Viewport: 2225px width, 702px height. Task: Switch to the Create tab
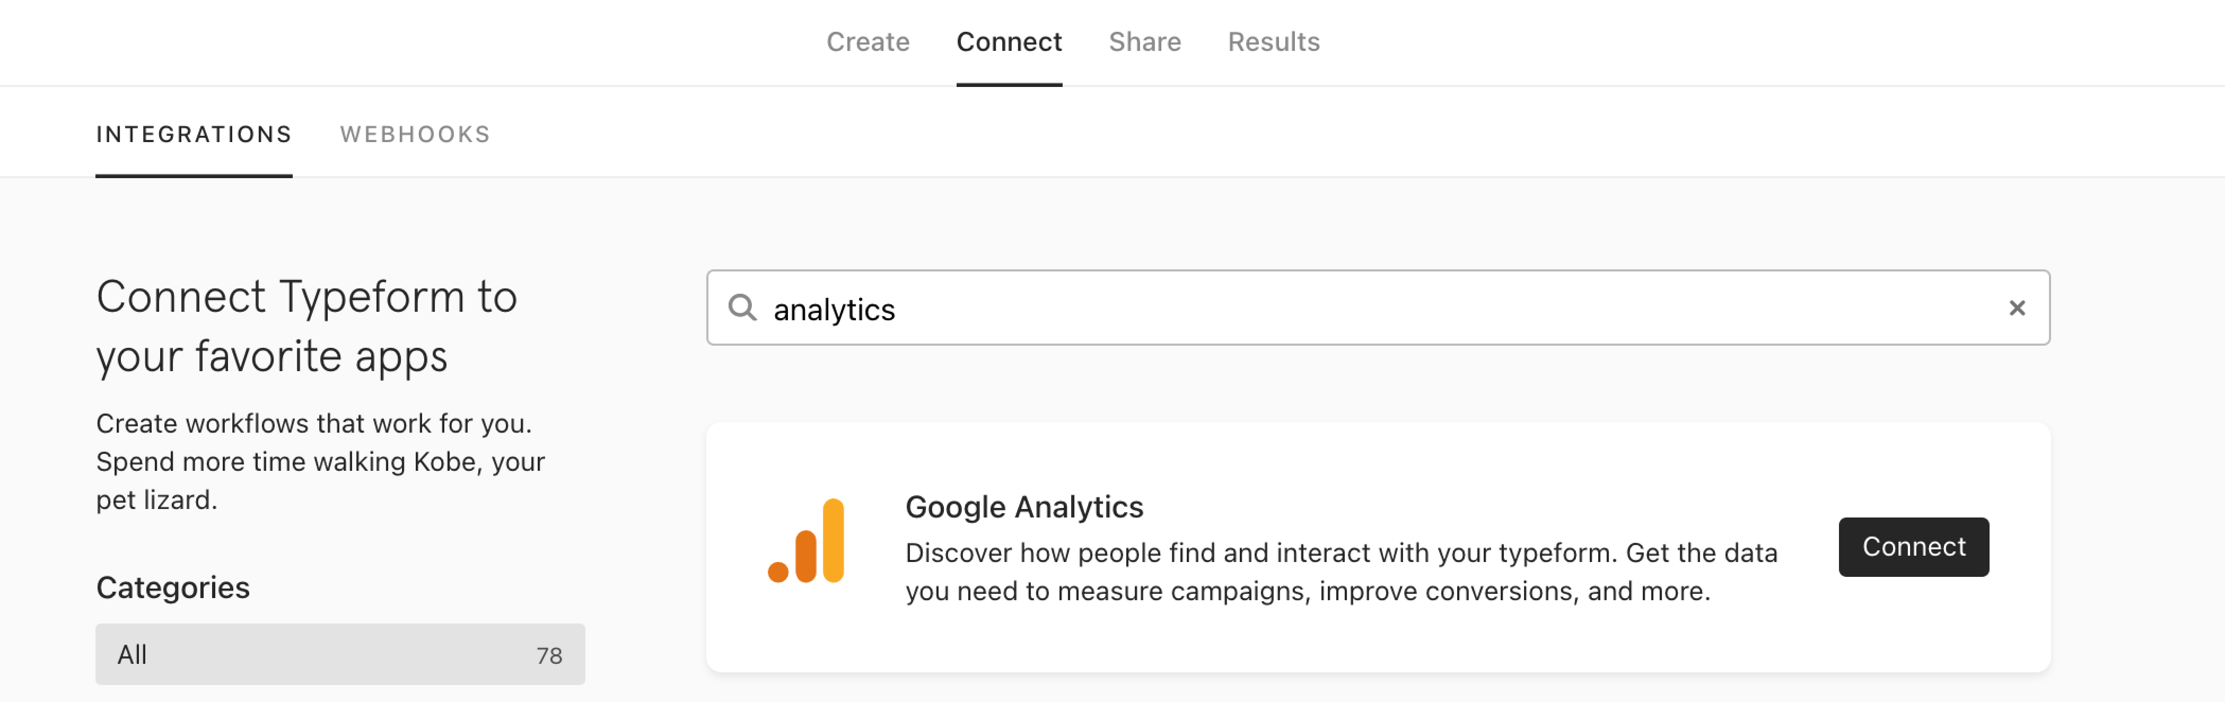(867, 41)
